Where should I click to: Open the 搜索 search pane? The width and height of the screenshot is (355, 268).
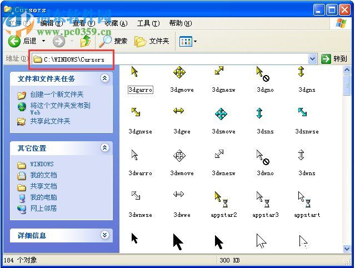coord(113,41)
